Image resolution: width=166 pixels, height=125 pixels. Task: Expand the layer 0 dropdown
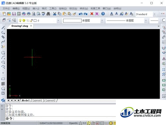[x=58, y=21]
